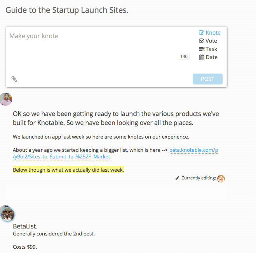This screenshot has height=253, width=256.
Task: Pick the Date knote type label
Action: coord(211,57)
